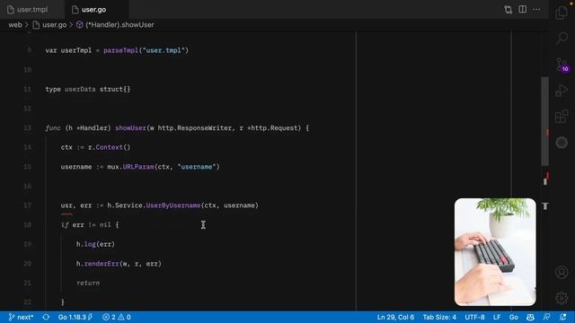Click the parseTmpl function call on line 9
Viewport: 575px width, 323px height.
(120, 50)
